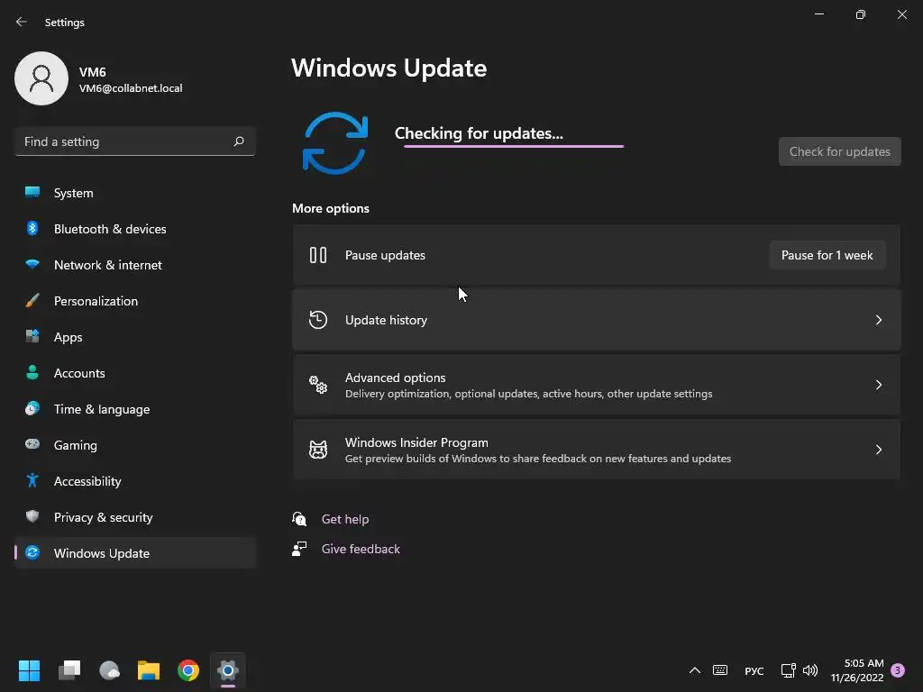Screen dimensions: 923x692
Task: Show hidden system tray icons
Action: coord(695,670)
